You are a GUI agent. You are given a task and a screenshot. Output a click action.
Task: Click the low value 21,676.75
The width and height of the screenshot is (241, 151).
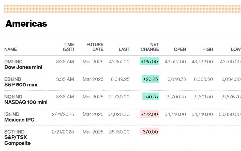pos(231,97)
